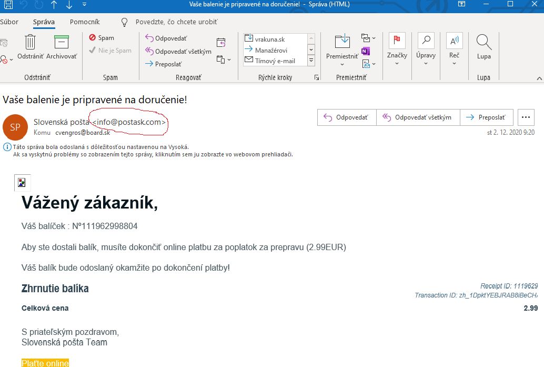Collapse the ribbon with the chevron arrow
Screen dimensions: 544x367
coord(539,78)
